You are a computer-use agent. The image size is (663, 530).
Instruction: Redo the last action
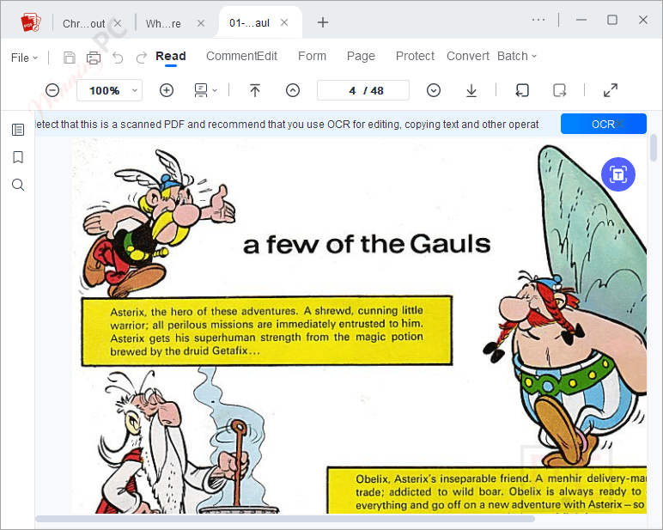[x=141, y=58]
